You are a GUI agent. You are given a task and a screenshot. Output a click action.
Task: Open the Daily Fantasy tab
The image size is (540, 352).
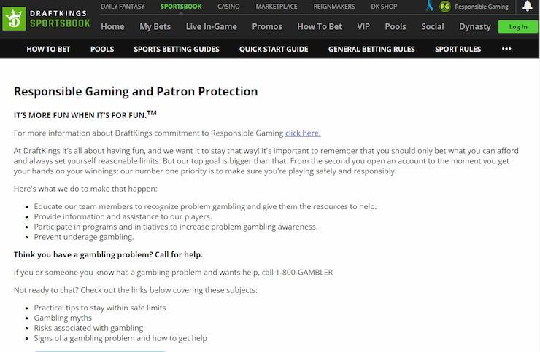123,6
